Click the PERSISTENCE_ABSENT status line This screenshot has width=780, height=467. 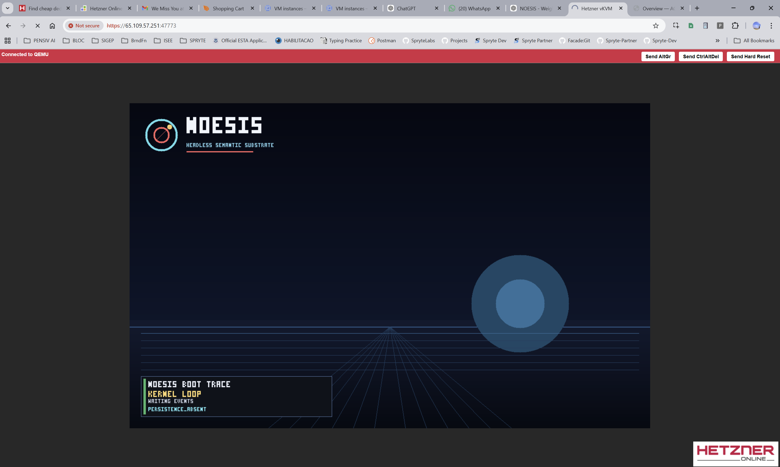point(177,409)
